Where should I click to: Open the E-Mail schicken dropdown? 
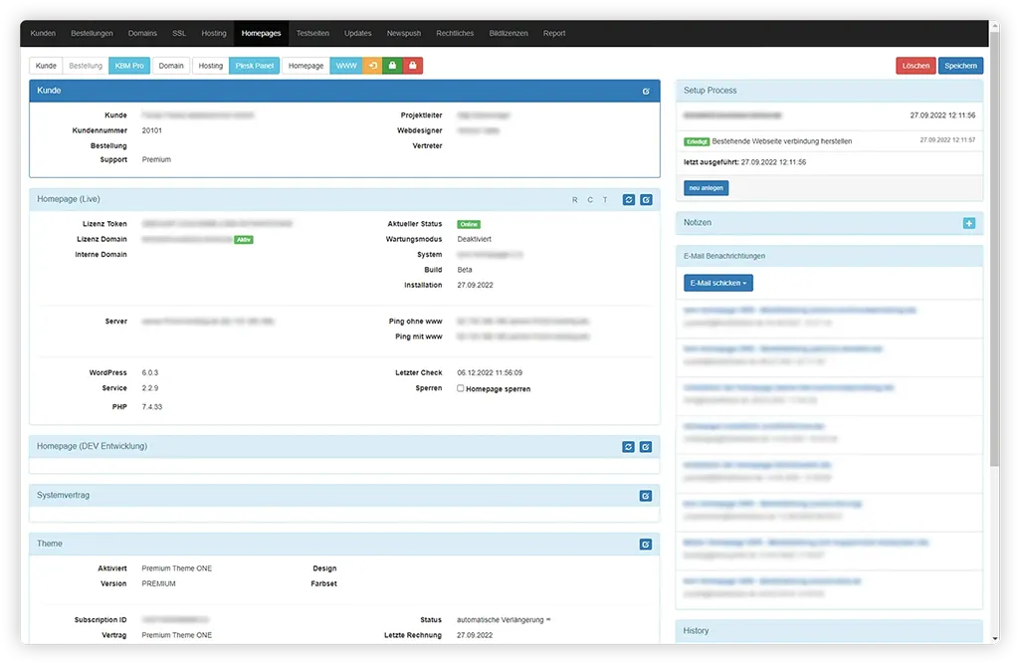tap(717, 283)
